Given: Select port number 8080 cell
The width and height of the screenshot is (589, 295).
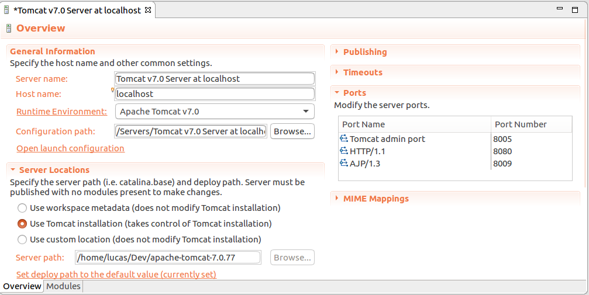Looking at the screenshot, I should coord(502,151).
